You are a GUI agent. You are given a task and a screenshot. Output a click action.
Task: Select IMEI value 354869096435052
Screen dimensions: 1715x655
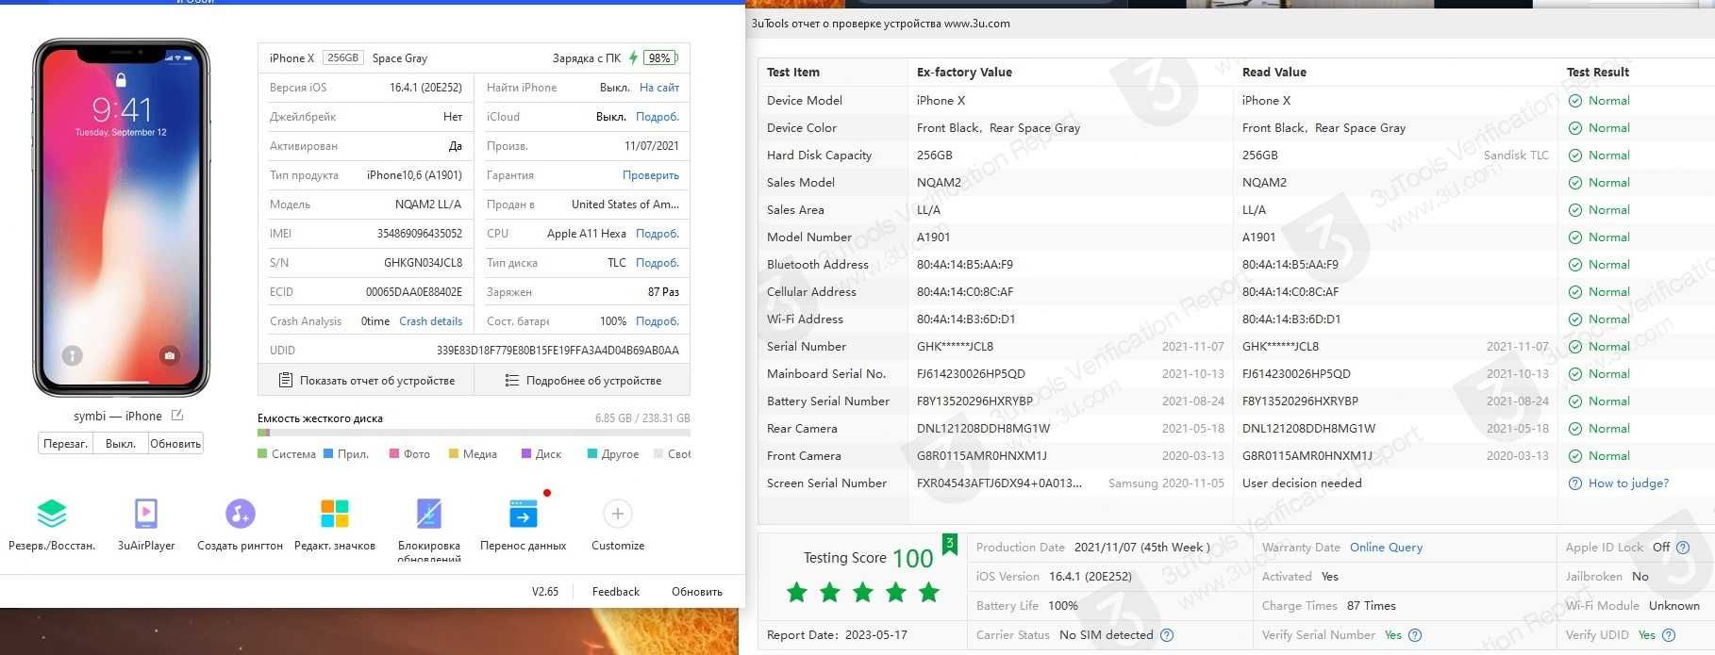tap(420, 234)
